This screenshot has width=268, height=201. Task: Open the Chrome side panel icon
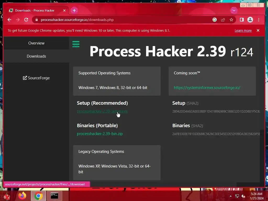click(242, 20)
